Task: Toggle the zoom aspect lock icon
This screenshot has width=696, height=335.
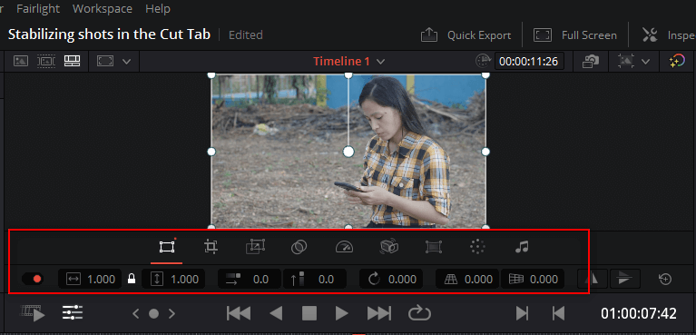Action: 132,279
